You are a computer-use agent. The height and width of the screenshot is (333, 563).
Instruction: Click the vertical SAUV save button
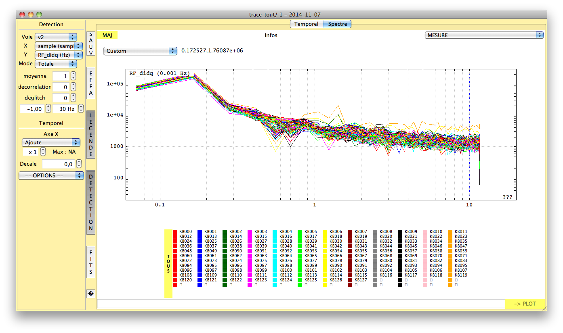point(91,44)
